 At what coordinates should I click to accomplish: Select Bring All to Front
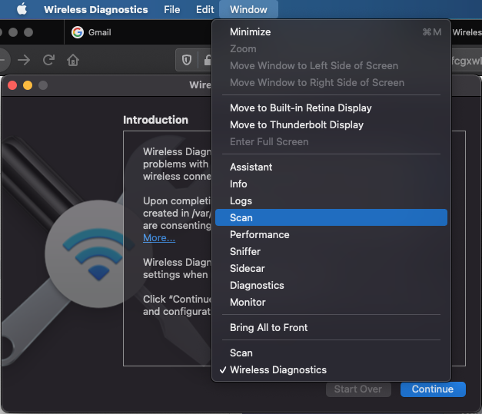(x=331, y=327)
